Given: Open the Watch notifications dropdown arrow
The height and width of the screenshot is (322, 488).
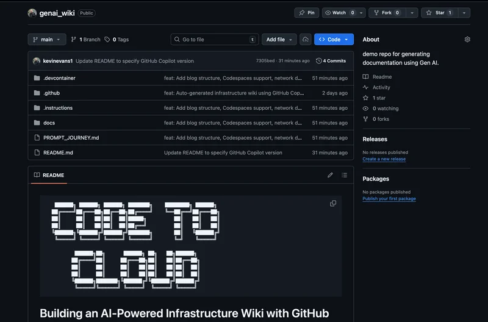Looking at the screenshot, I should coord(361,13).
